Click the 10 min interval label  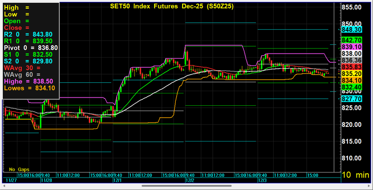click(x=357, y=175)
